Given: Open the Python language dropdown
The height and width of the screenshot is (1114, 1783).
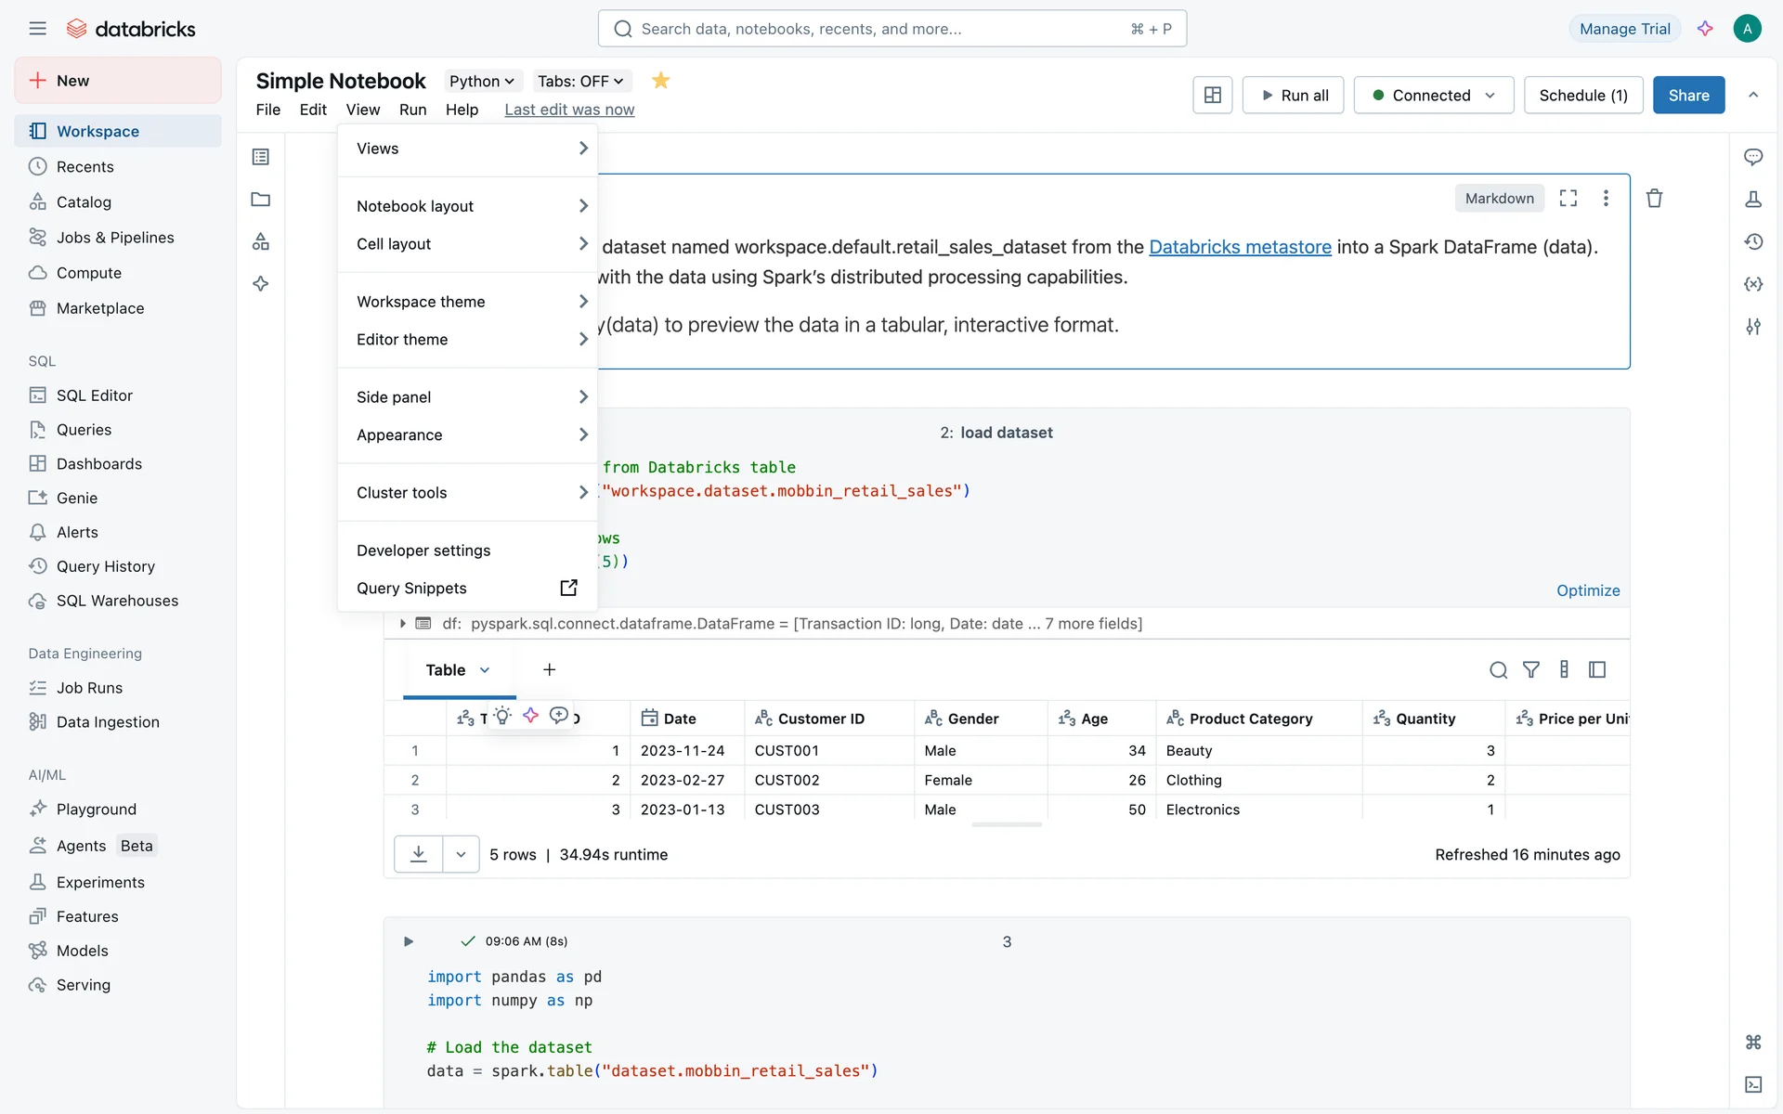Looking at the screenshot, I should click(x=481, y=81).
